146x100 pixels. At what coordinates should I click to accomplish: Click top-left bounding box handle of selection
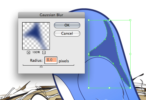pyautogui.click(x=89, y=20)
